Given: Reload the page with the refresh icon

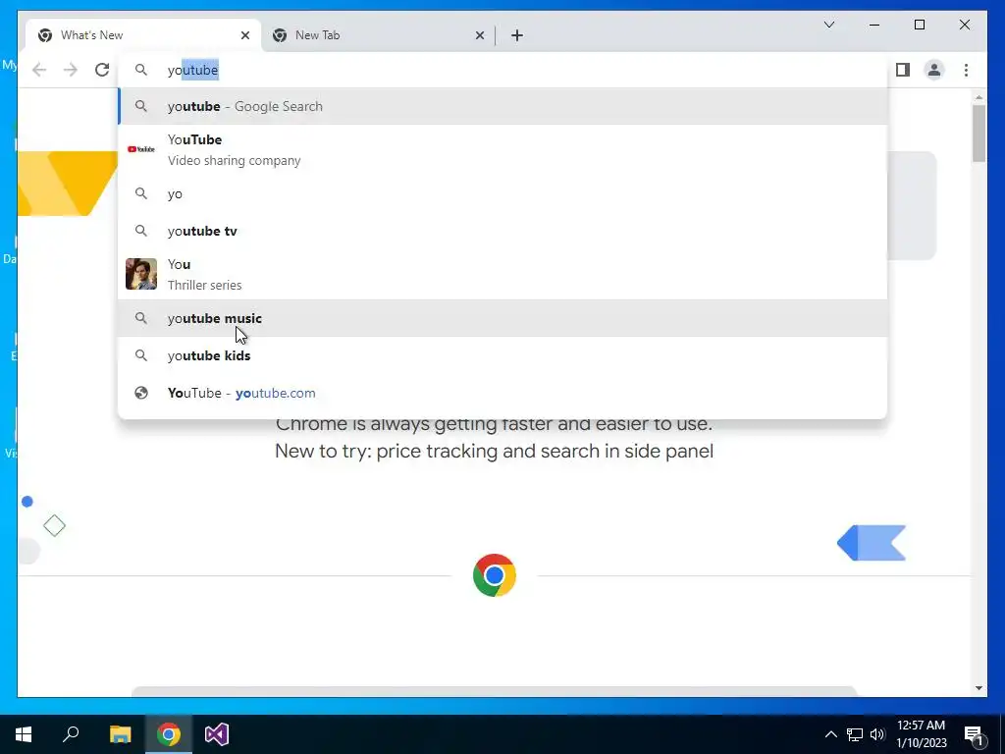Looking at the screenshot, I should click(102, 70).
